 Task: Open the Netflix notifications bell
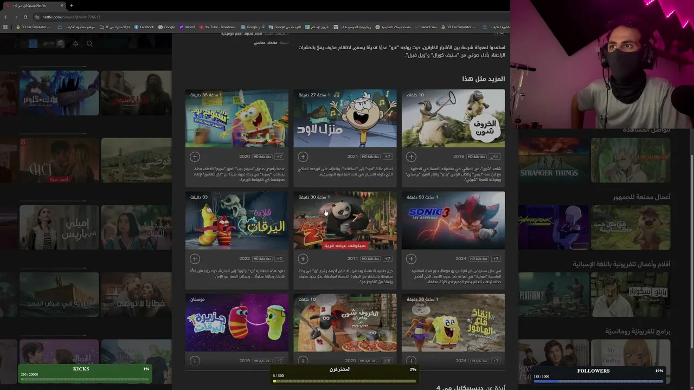click(75, 43)
